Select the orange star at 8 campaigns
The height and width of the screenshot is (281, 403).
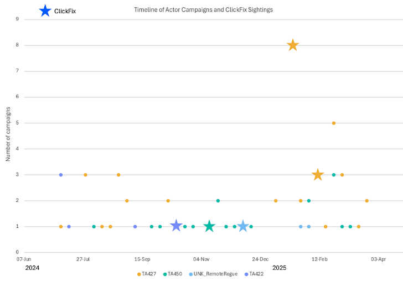[x=293, y=45]
